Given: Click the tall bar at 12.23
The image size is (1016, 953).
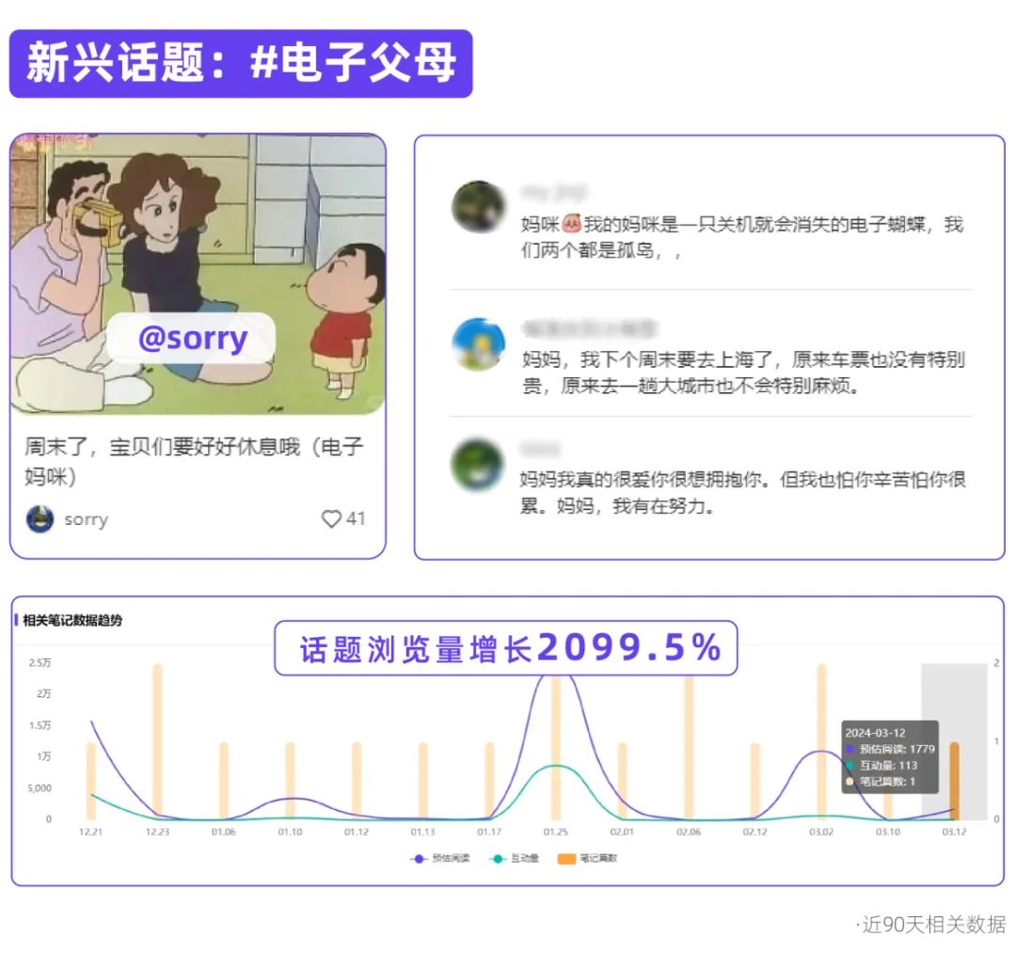Looking at the screenshot, I should tap(157, 742).
